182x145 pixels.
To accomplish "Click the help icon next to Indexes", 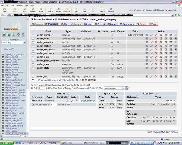I will coord(68,93).
